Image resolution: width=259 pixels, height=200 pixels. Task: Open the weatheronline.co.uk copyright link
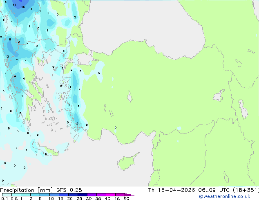tap(225, 196)
